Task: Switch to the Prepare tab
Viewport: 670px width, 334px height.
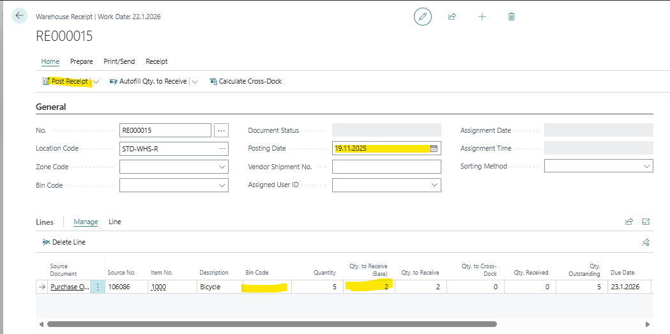Action: (x=81, y=61)
